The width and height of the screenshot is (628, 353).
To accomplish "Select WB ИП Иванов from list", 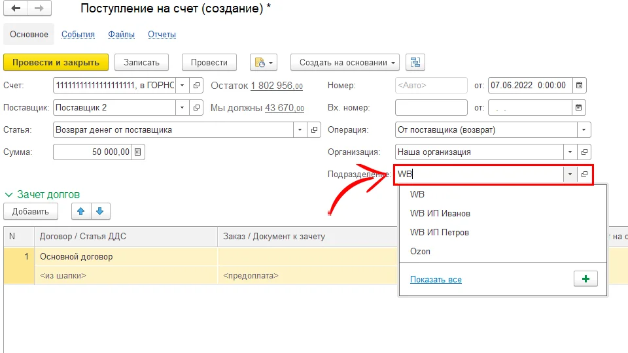I will [x=440, y=213].
